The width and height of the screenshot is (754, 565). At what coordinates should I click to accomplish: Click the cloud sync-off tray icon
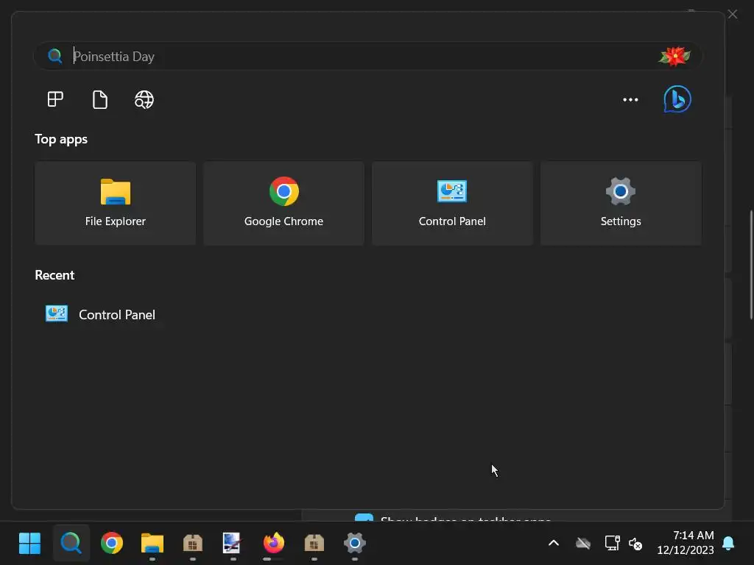click(583, 544)
